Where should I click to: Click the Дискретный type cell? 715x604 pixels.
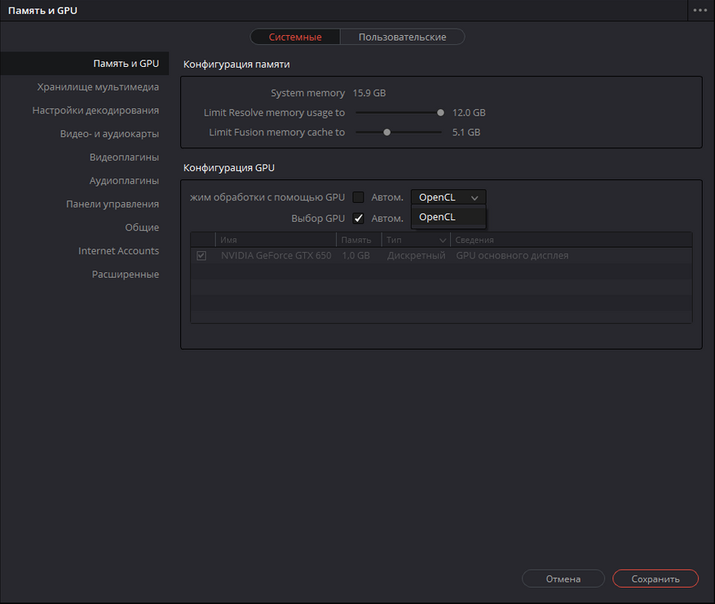pyautogui.click(x=417, y=256)
